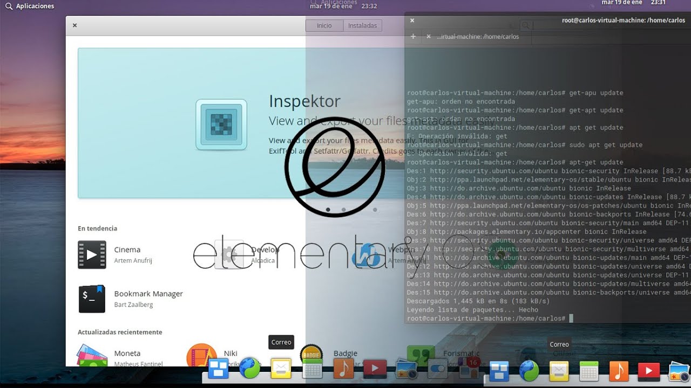Viewport: 691px width, 388px height.
Task: Open the Develop app entry
Action: (x=247, y=255)
